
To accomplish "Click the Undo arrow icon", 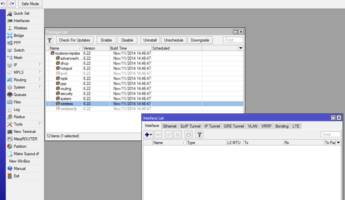I will [x=3, y=4].
